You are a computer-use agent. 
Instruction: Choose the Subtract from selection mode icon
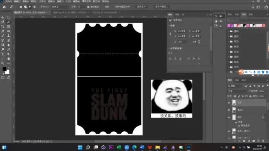(30, 7)
